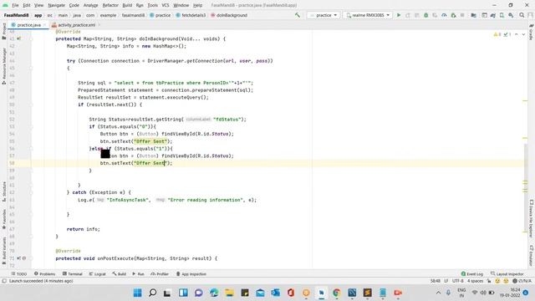This screenshot has width=535, height=301.
Task: Open the Layout Inspector panel
Action: [507, 273]
